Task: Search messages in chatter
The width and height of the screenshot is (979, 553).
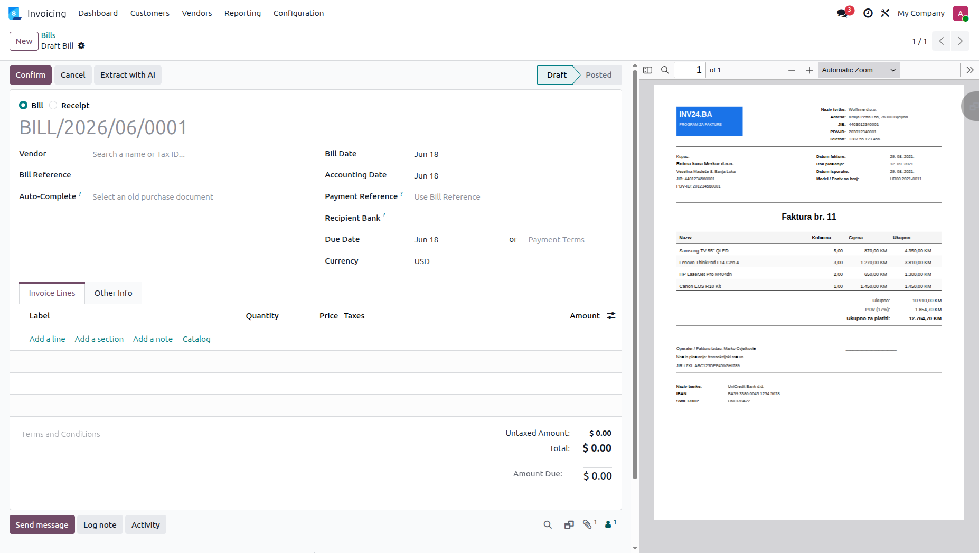Action: tap(548, 524)
